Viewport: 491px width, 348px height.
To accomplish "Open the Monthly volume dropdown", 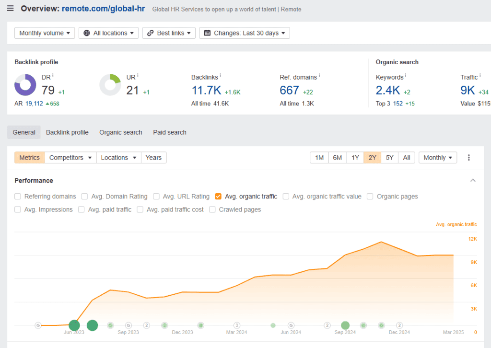I will tap(45, 33).
